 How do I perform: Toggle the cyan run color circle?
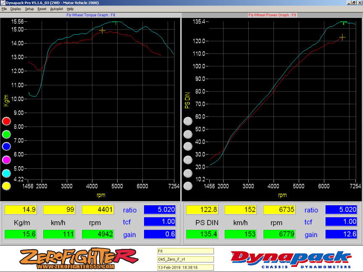pyautogui.click(x=6, y=173)
